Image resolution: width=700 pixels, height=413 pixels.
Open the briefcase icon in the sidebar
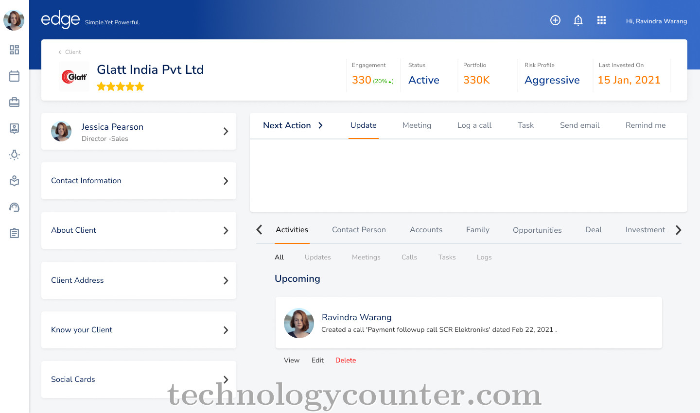point(14,102)
